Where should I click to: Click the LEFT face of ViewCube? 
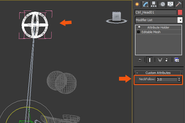117,17
